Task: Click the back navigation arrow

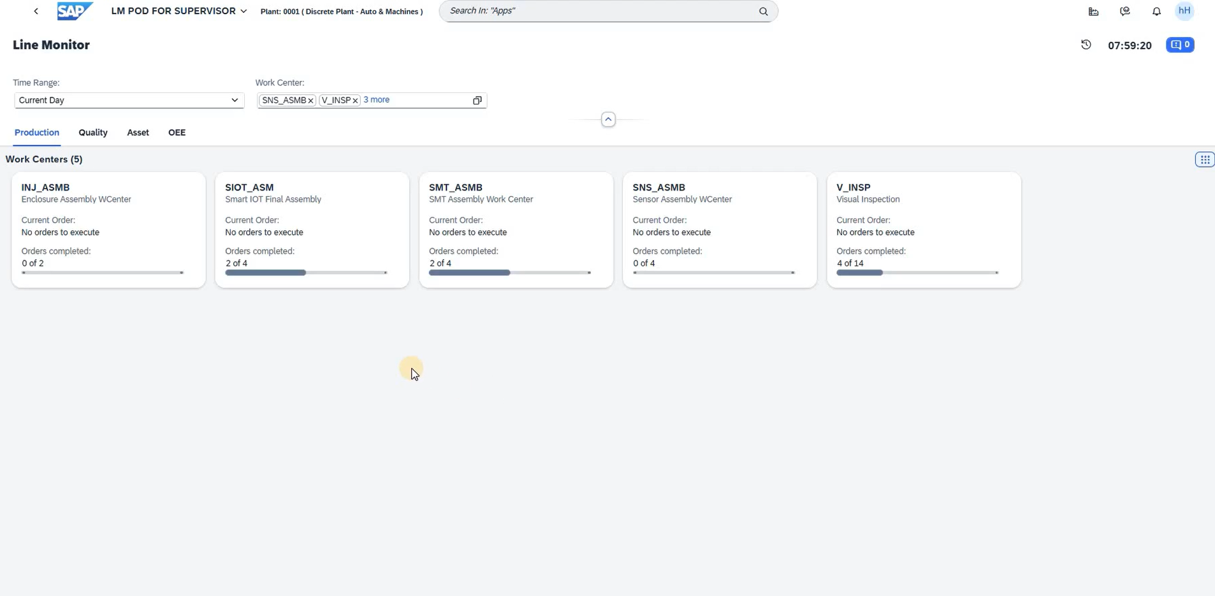Action: click(36, 11)
